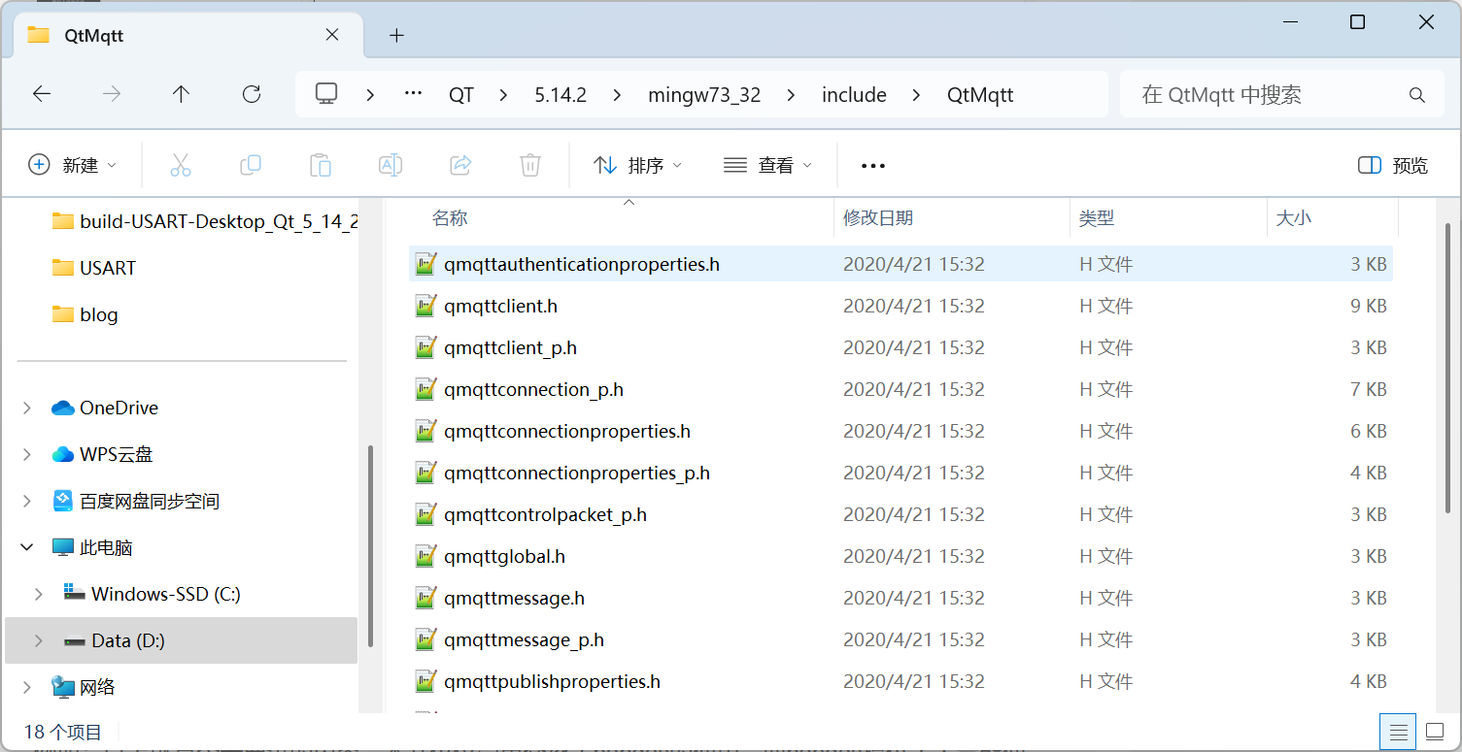Image resolution: width=1462 pixels, height=752 pixels.
Task: Click mingw73_32 in the breadcrumb
Action: pyautogui.click(x=704, y=95)
